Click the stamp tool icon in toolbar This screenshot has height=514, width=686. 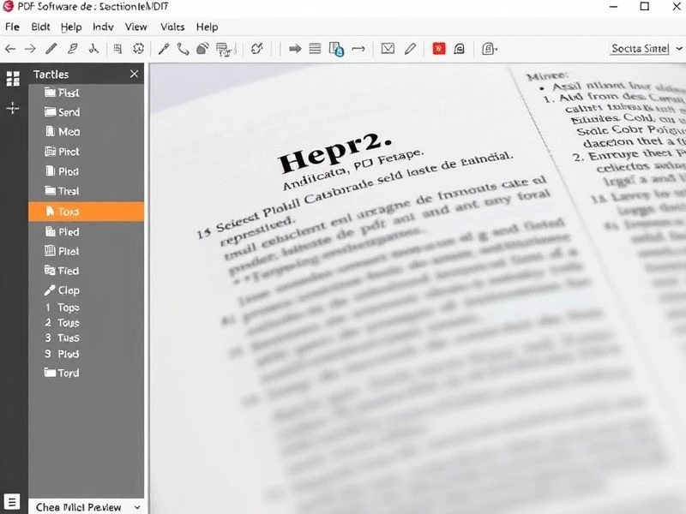(x=202, y=49)
